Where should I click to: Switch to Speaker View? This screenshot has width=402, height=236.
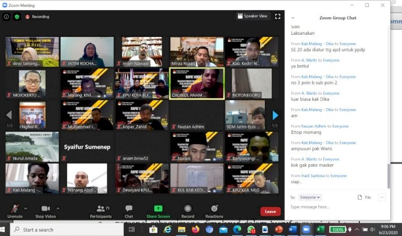tap(252, 16)
